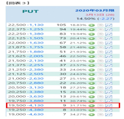Click green plus in 21,875 row

[x=92, y=48]
